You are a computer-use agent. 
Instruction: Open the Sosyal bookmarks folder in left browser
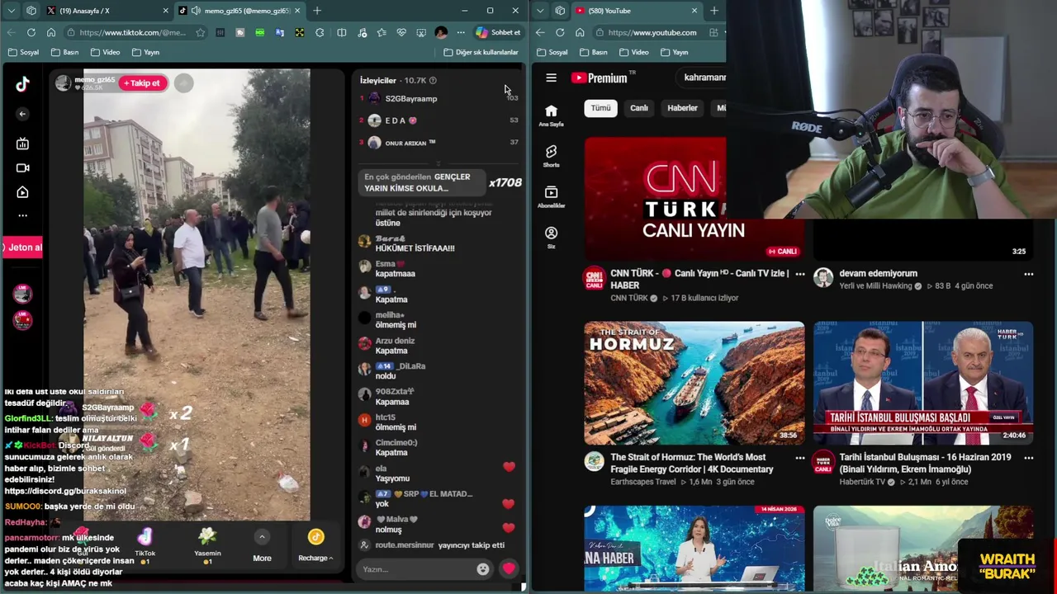tap(24, 52)
